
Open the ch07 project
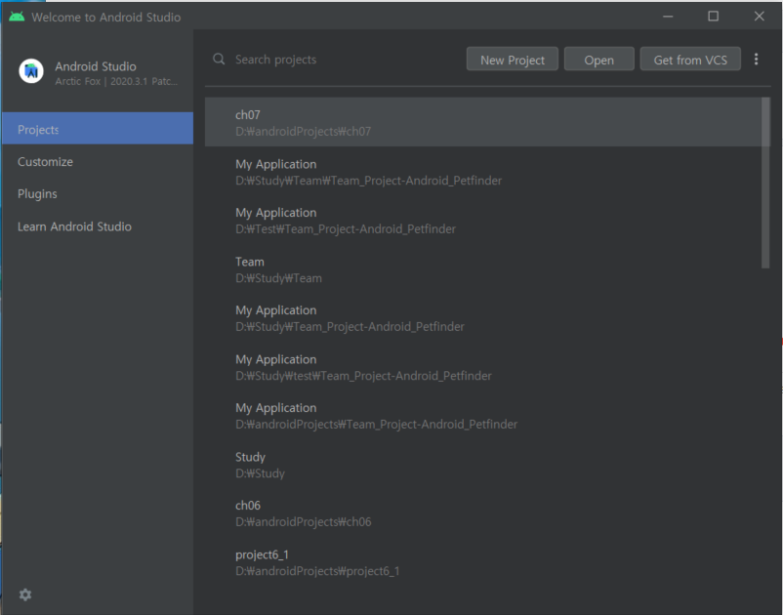483,122
